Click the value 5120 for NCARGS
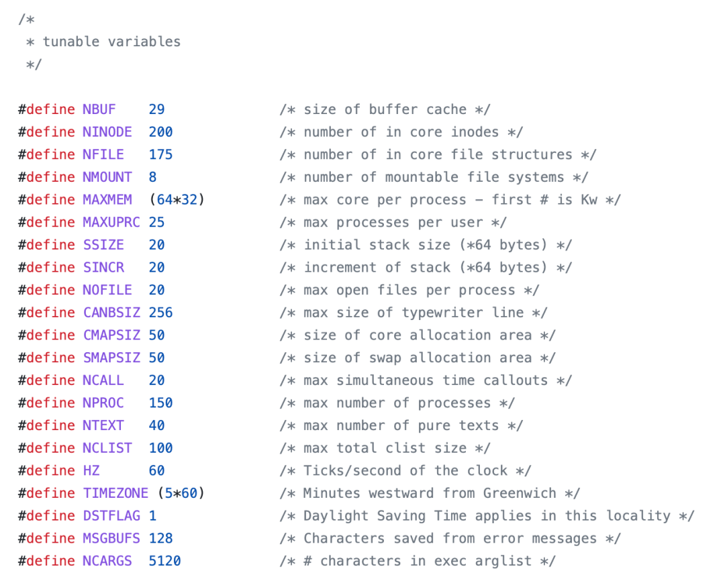The image size is (725, 587). pos(165,561)
